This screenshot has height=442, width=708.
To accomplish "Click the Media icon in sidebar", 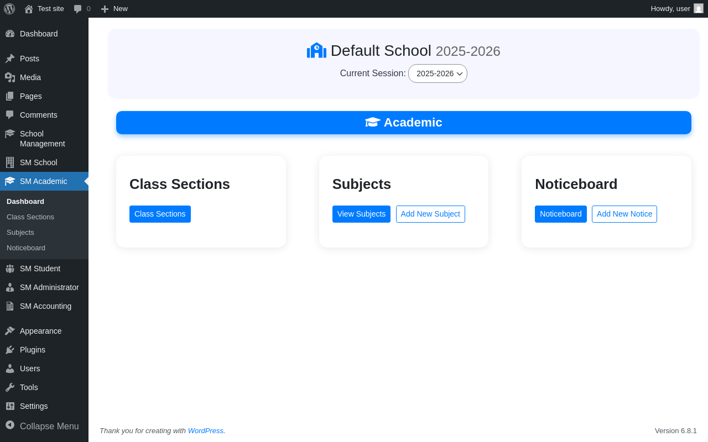I will 10,77.
